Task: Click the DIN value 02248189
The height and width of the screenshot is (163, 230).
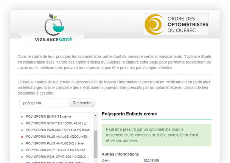Action: pyautogui.click(x=151, y=161)
